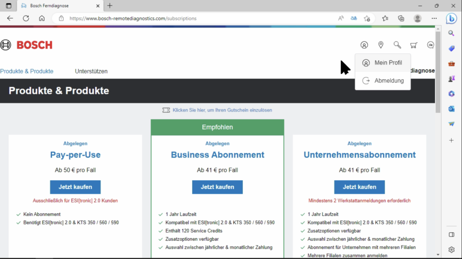Click Jetzt kaufen for Business Abonnement
Screen dimensions: 462x259
(217, 187)
